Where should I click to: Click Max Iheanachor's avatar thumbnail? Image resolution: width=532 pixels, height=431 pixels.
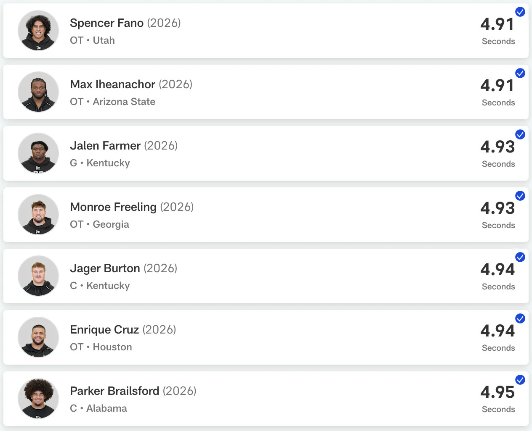pyautogui.click(x=38, y=92)
